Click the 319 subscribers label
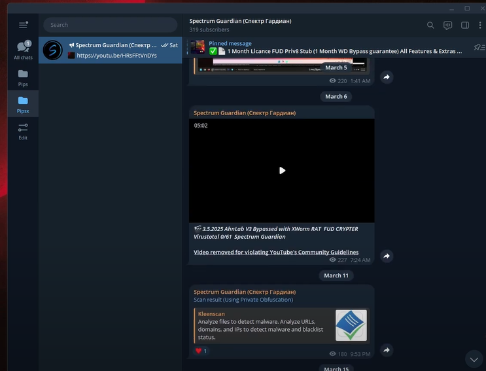Screen dimensions: 486x371 click(x=209, y=29)
